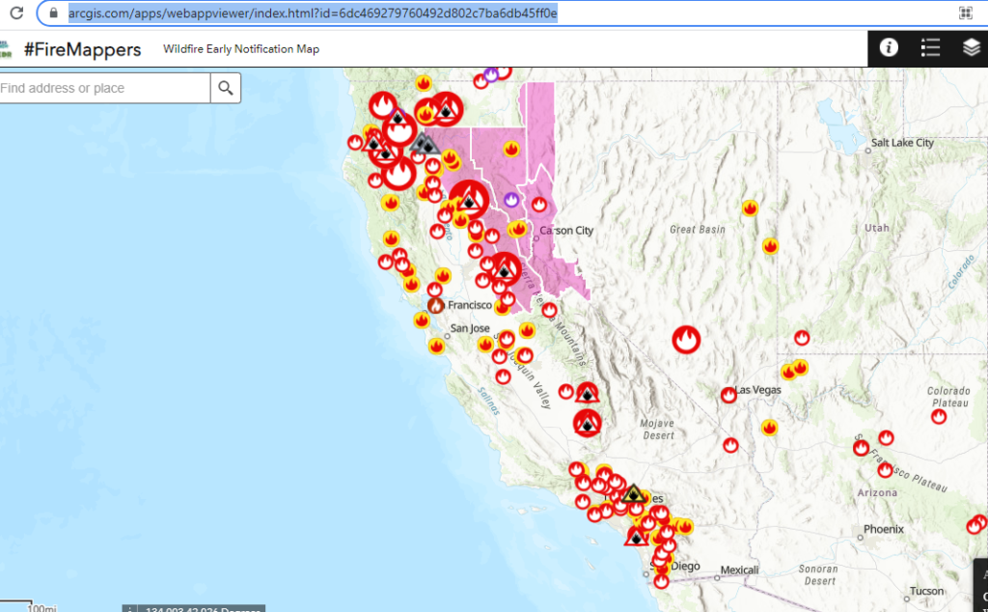Click the search magnifier button

225,87
